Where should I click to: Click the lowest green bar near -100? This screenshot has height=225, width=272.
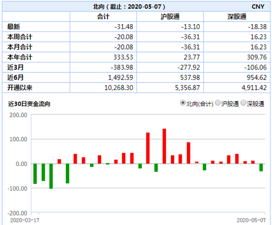[51, 176]
